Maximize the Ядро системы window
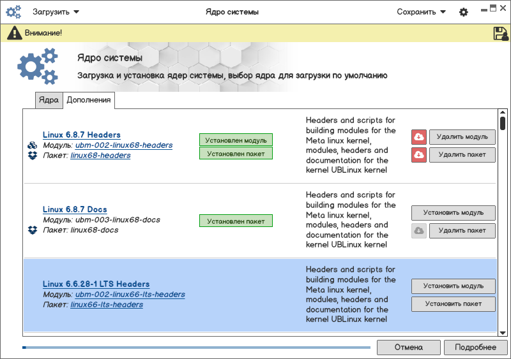 tap(493, 8)
